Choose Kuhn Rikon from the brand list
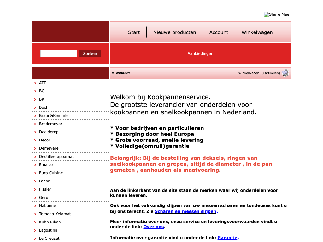 click(x=50, y=222)
